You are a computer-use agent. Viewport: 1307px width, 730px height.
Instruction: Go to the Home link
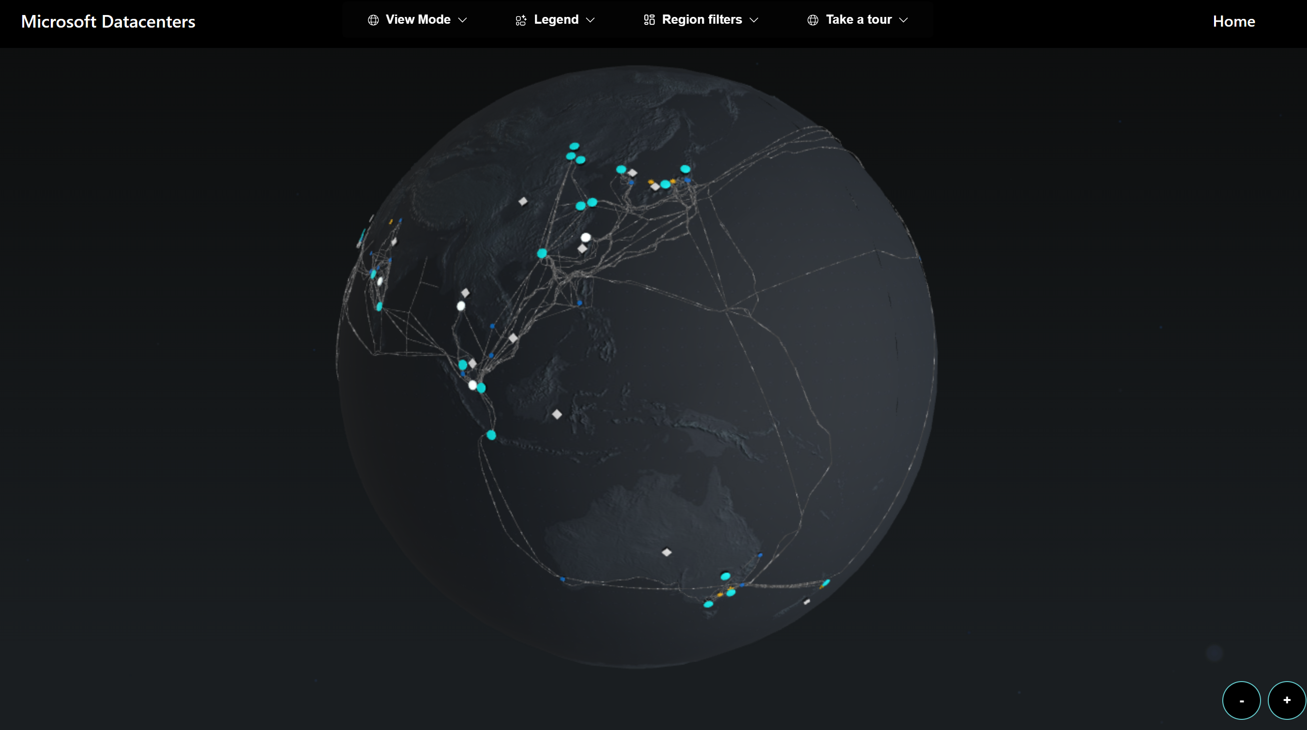point(1233,21)
